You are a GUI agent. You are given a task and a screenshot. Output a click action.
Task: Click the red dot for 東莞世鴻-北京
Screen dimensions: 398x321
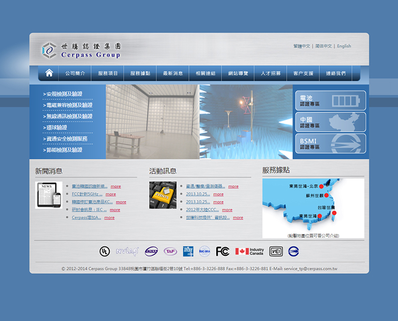[321, 186]
